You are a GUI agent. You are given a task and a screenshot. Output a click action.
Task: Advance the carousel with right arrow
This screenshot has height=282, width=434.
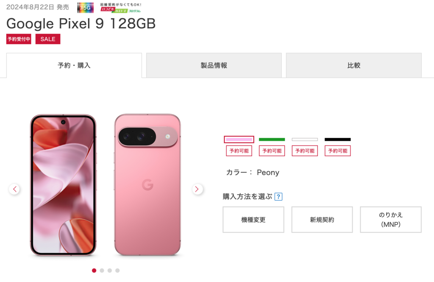click(198, 189)
